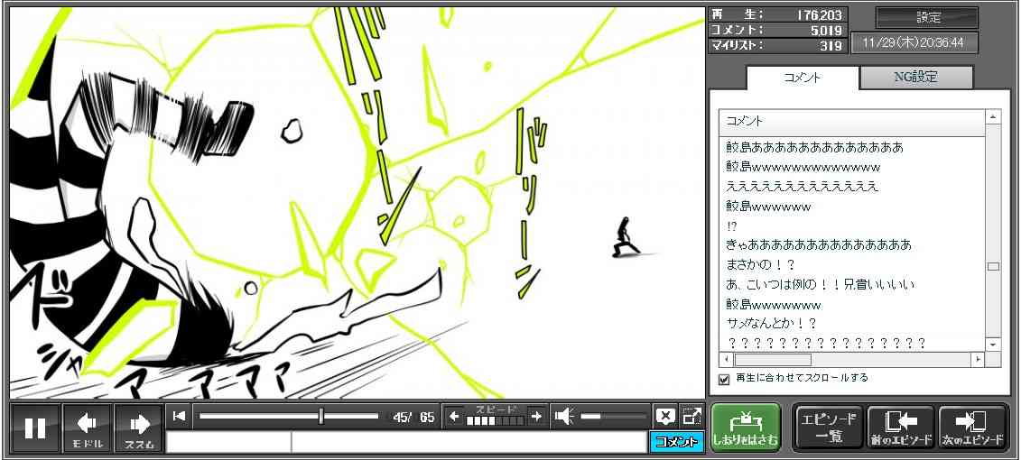Click the ススム forward arrow button
The image size is (1021, 460).
138,428
